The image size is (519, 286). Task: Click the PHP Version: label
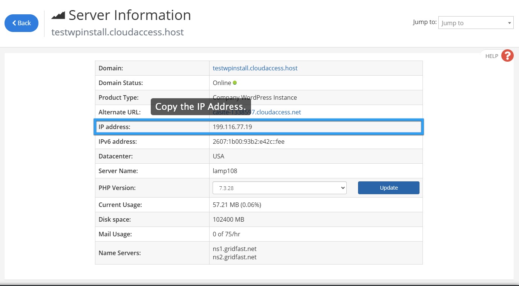pos(117,188)
